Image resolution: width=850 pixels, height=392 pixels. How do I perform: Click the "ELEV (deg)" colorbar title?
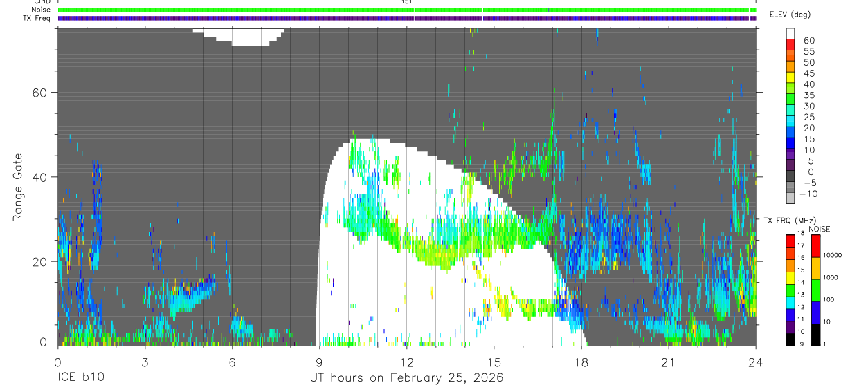[x=790, y=15]
